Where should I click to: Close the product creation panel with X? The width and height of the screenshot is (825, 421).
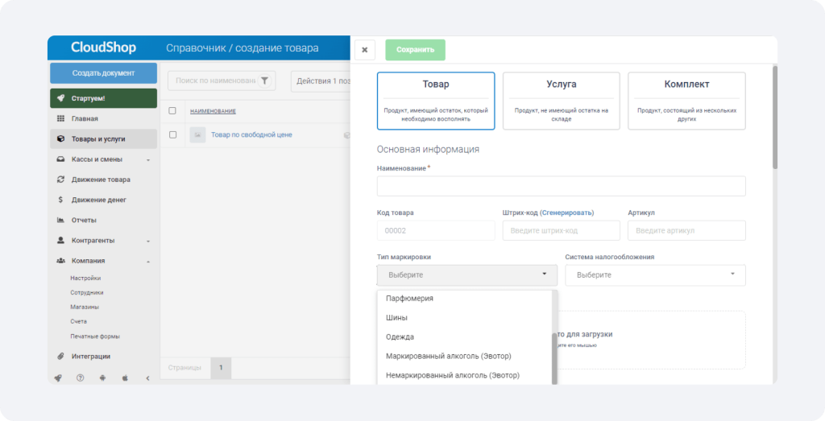click(365, 50)
